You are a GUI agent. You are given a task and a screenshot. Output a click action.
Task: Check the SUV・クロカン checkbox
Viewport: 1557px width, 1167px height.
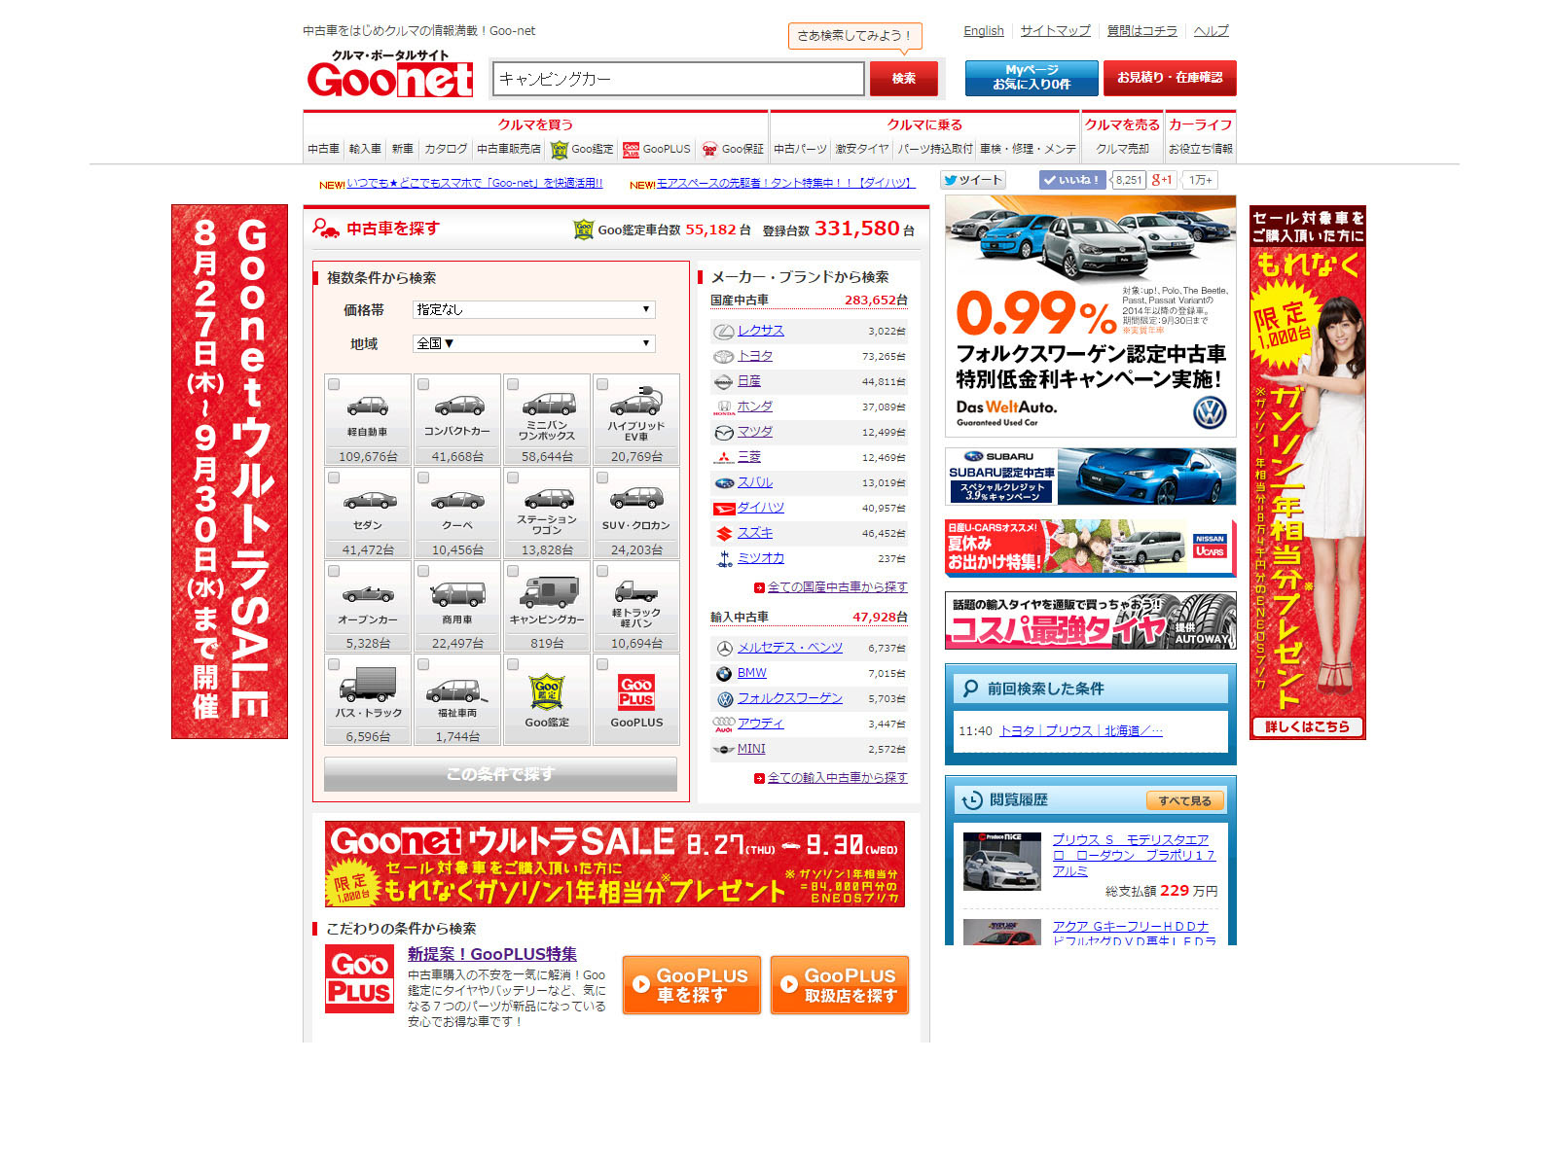click(602, 477)
